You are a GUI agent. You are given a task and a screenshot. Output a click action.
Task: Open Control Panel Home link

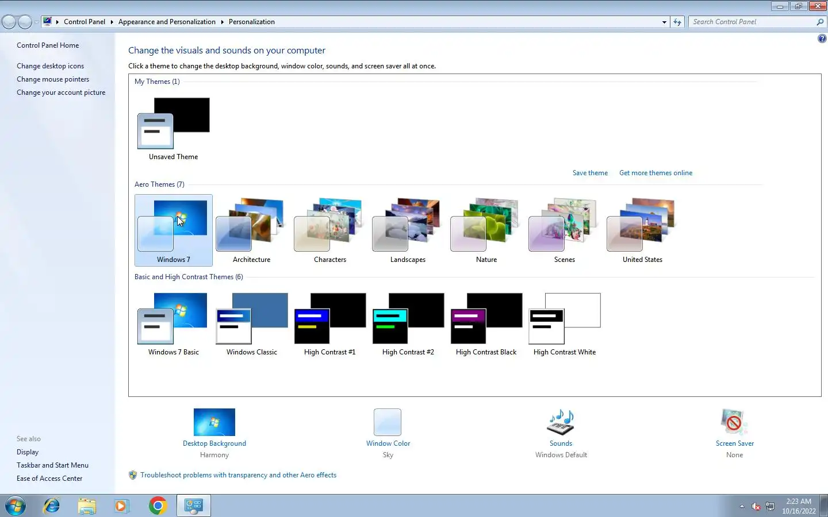[48, 45]
